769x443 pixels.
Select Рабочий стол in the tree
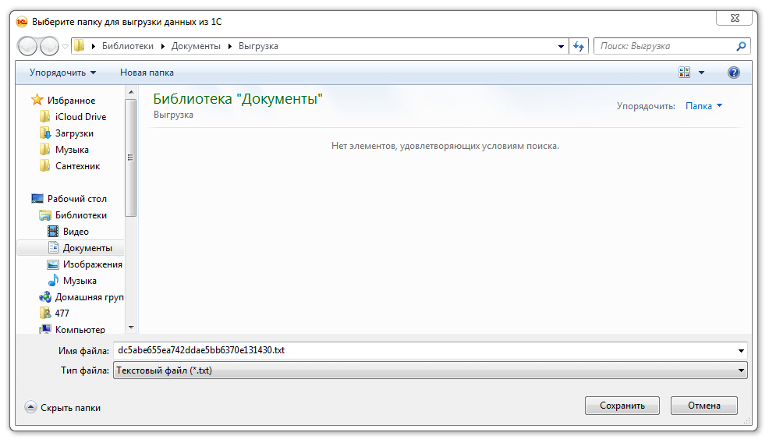(x=77, y=199)
